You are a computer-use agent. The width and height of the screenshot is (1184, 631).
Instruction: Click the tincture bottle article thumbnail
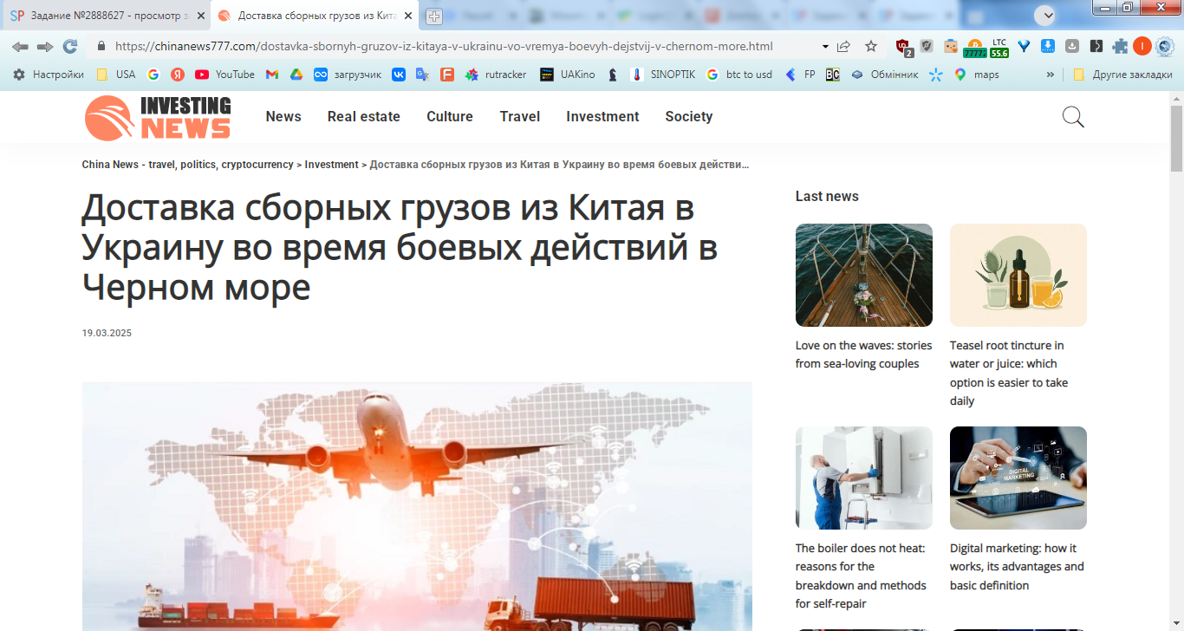pos(1018,275)
